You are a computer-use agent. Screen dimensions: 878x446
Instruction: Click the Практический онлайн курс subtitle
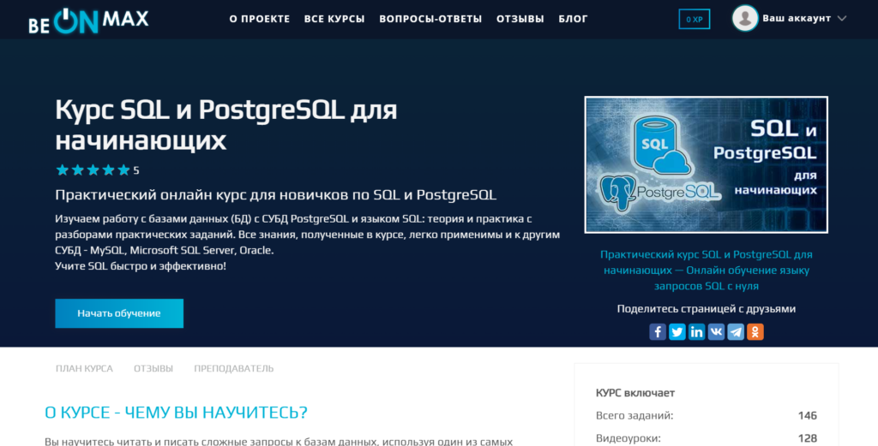[275, 195]
